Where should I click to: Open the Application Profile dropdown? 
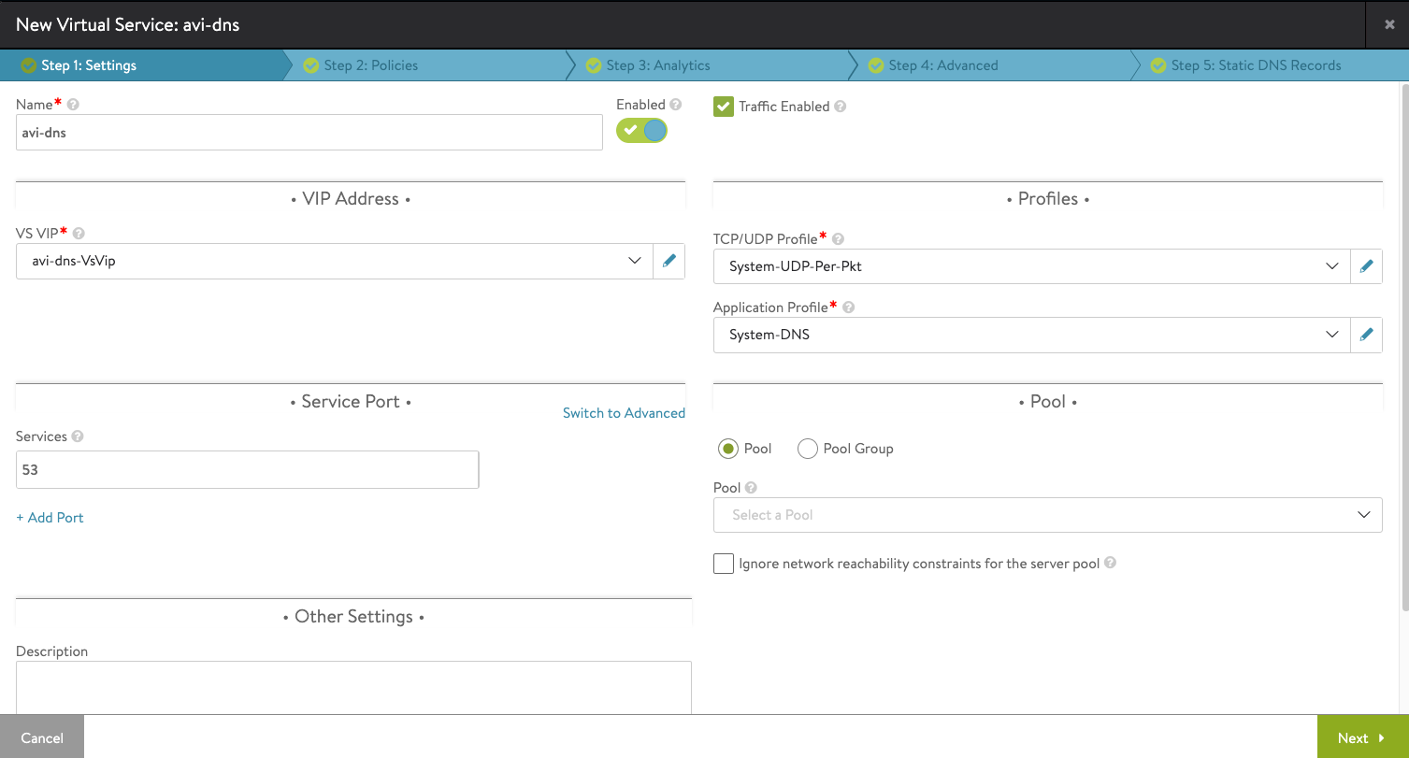click(x=1032, y=335)
